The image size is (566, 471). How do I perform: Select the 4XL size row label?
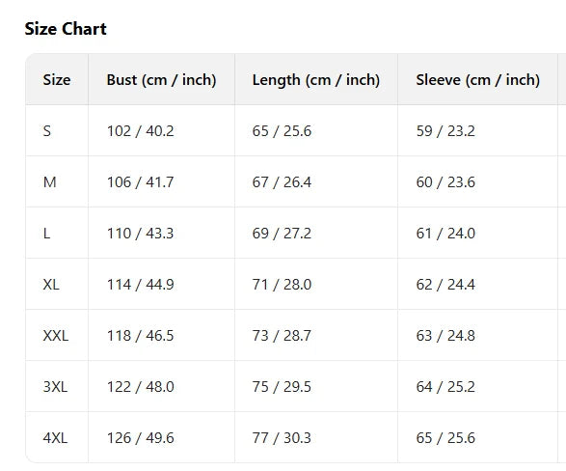55,438
